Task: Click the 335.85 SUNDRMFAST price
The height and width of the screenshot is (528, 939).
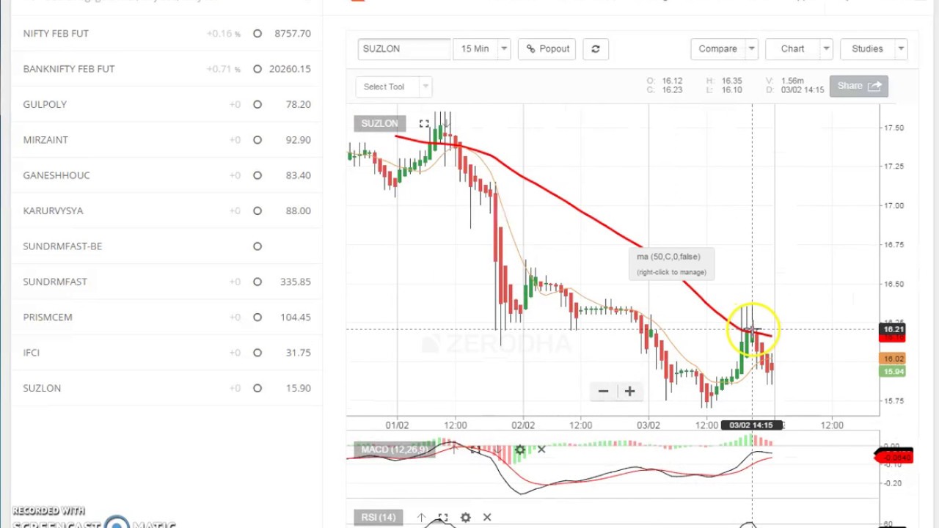Action: click(296, 282)
